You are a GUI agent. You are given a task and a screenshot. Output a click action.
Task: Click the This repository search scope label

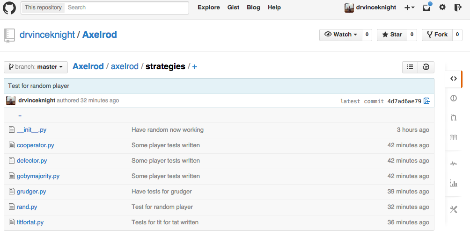[x=43, y=7]
